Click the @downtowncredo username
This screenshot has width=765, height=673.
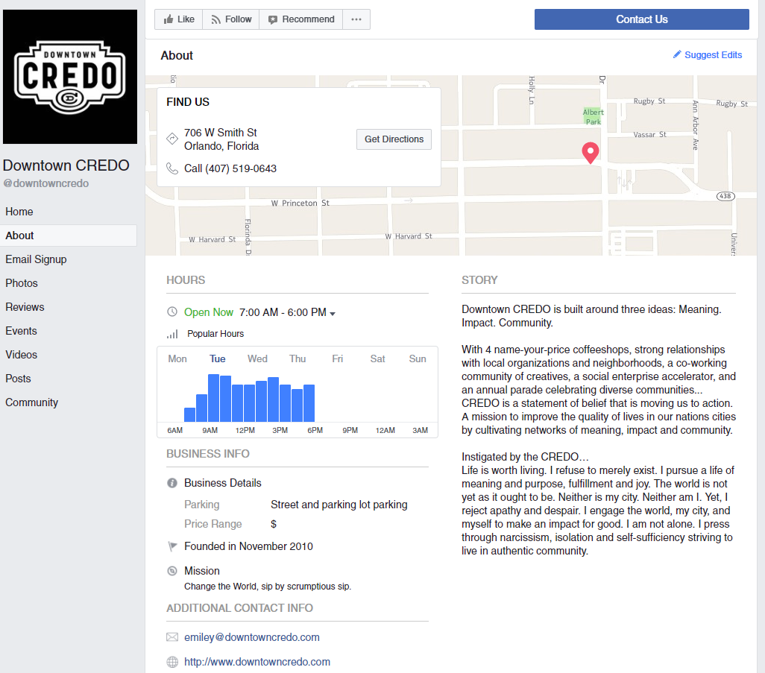click(x=46, y=183)
